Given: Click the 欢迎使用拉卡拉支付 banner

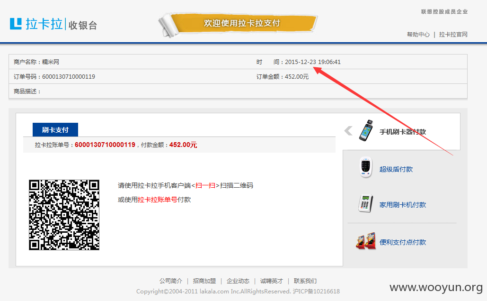Looking at the screenshot, I should tap(239, 24).
